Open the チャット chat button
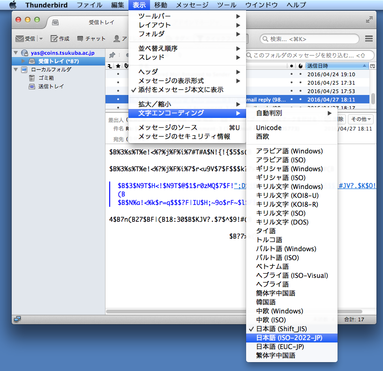The height and width of the screenshot is (371, 383). coord(91,39)
